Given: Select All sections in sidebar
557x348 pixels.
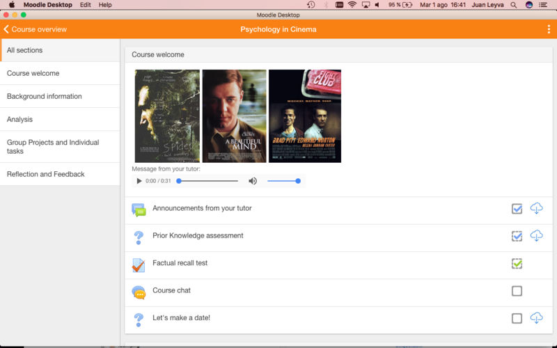Looking at the screenshot, I should pos(60,50).
